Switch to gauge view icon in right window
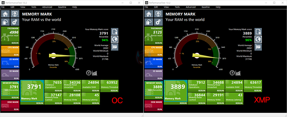This screenshot has width=287, height=117. [232, 73]
